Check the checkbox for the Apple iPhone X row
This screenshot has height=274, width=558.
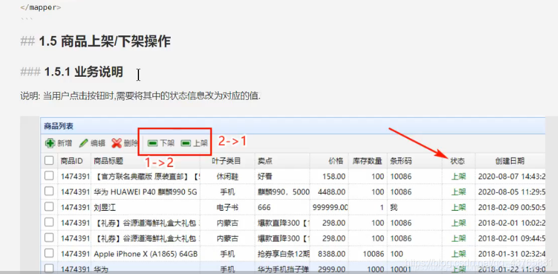pos(49,253)
